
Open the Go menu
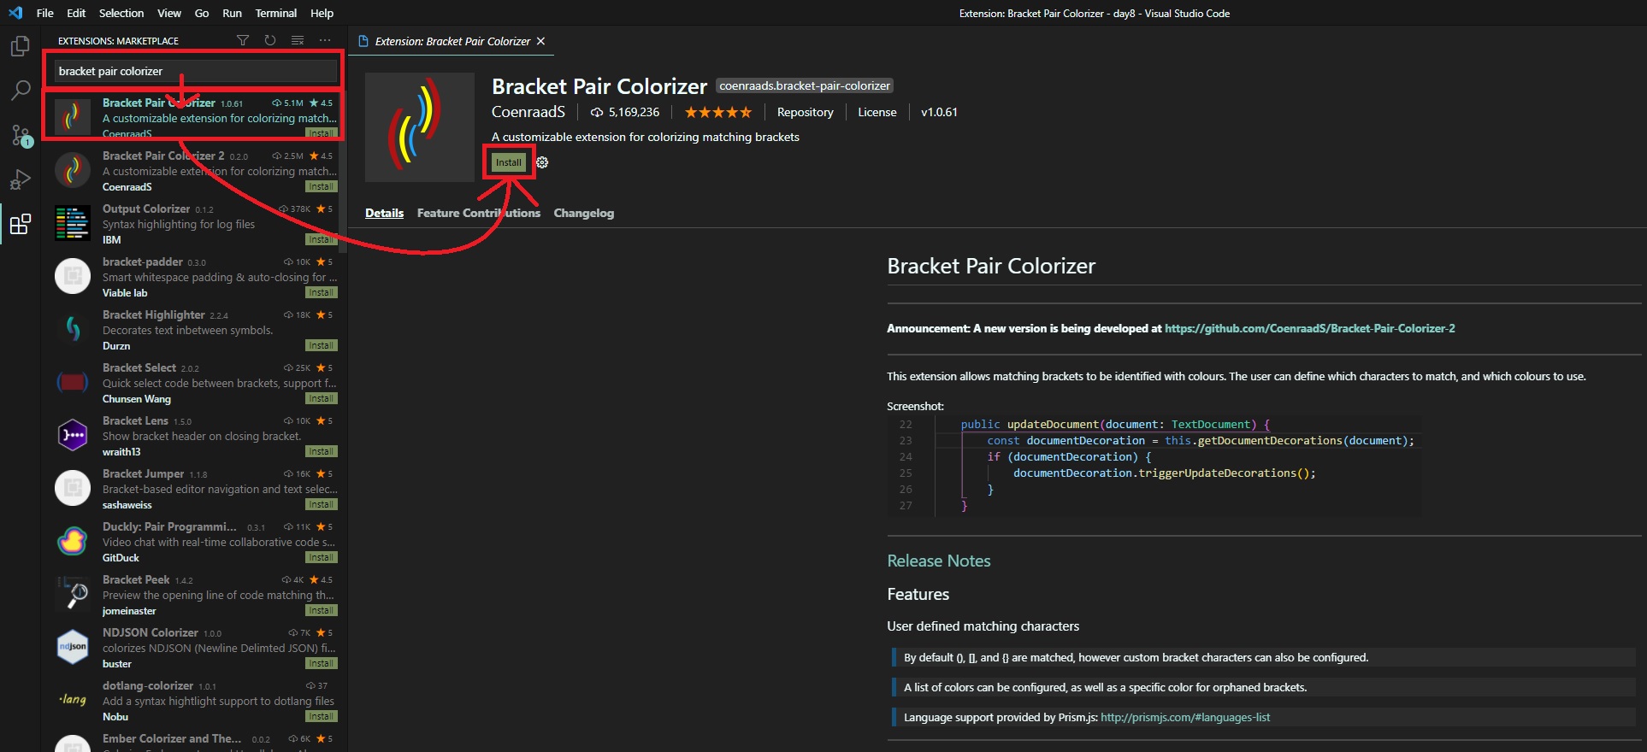(x=202, y=13)
